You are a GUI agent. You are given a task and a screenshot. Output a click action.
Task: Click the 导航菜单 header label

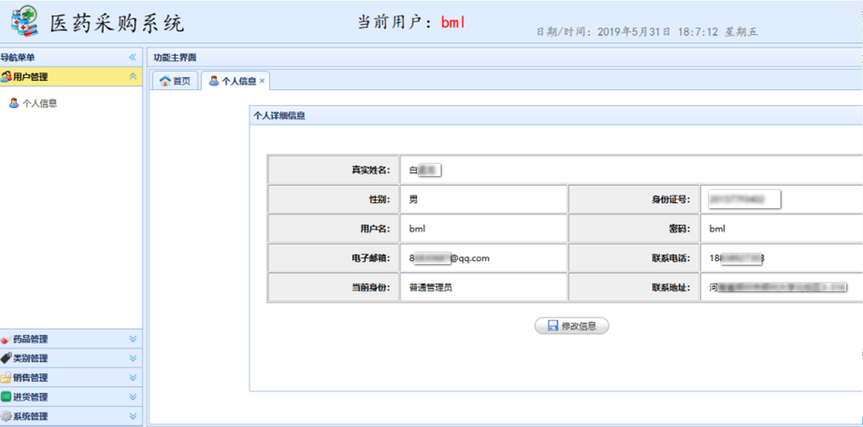tap(18, 58)
